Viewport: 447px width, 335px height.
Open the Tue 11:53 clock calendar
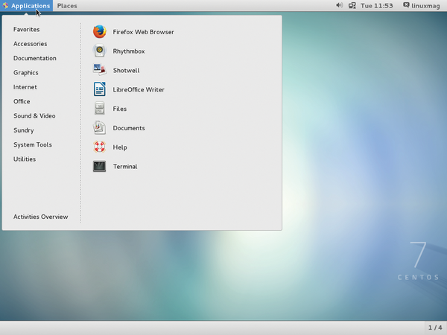(376, 6)
